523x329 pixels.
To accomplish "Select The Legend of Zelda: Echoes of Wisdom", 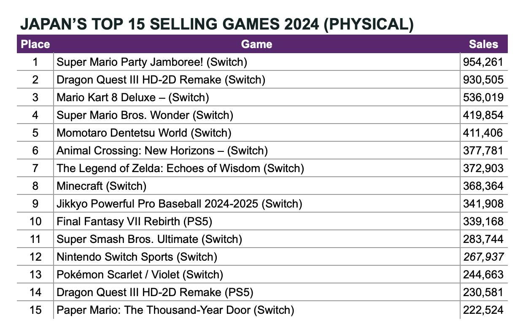I will tap(180, 168).
